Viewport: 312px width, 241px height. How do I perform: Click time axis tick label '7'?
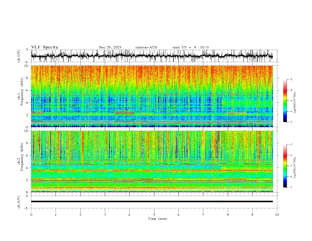pyautogui.click(x=203, y=215)
